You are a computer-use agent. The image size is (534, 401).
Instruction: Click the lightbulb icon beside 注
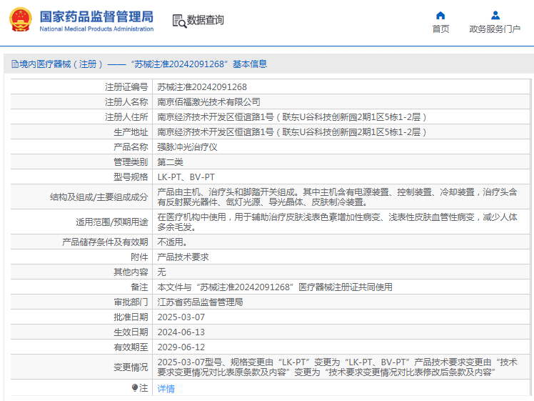135,387
